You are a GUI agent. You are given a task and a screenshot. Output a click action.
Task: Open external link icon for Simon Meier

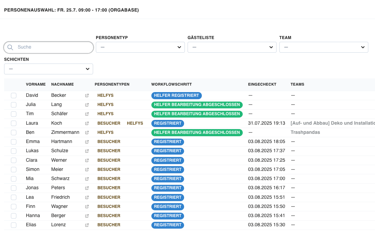pyautogui.click(x=87, y=170)
